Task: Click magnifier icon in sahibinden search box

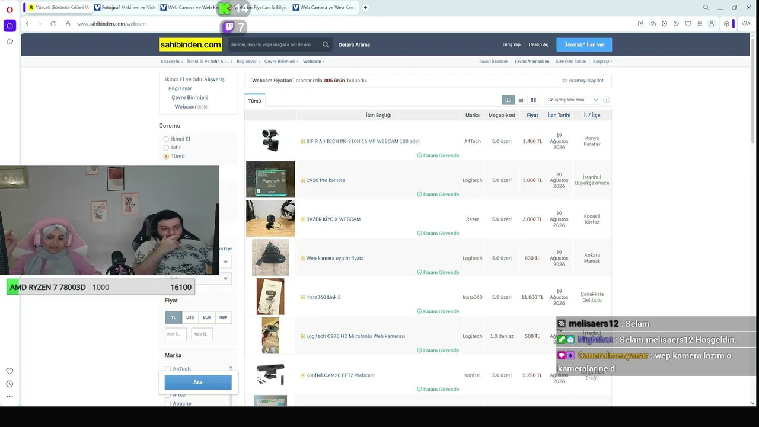Action: (326, 44)
